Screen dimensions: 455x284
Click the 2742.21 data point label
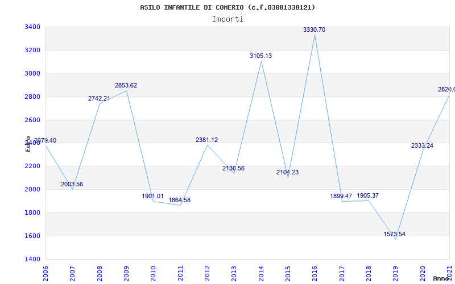99,98
